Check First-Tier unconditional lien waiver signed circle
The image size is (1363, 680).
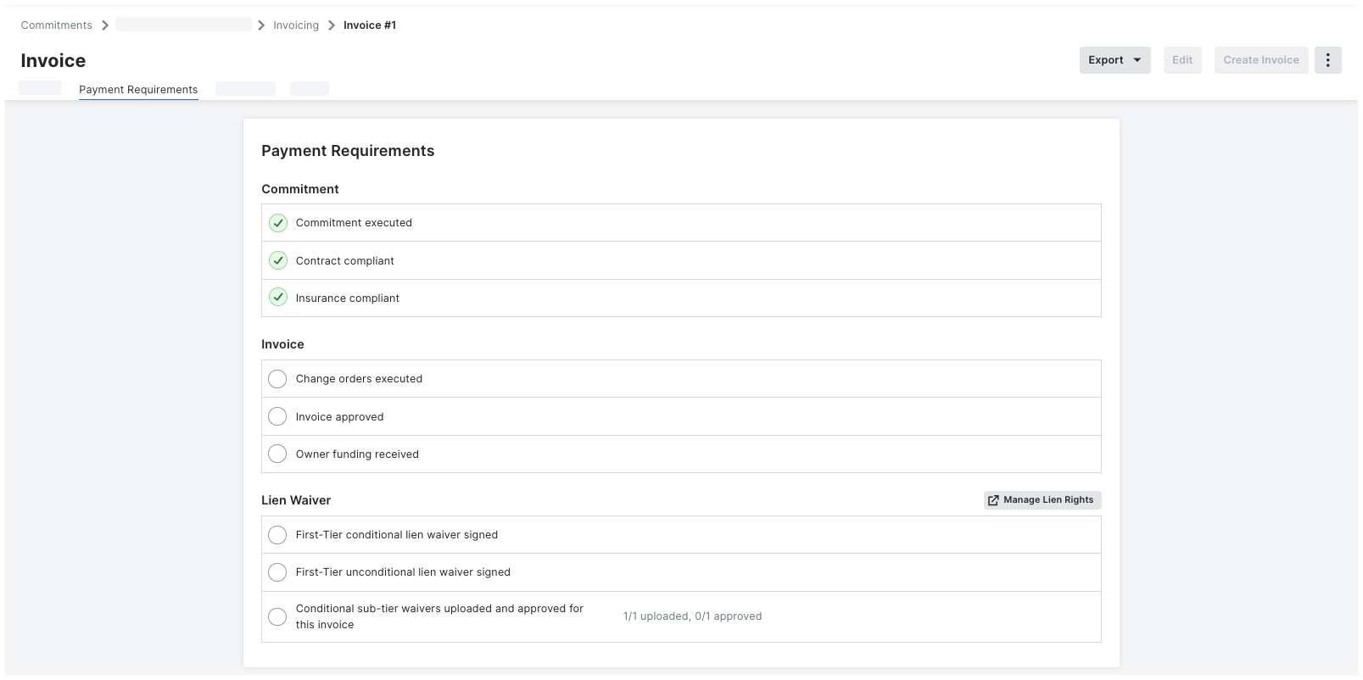(x=277, y=572)
